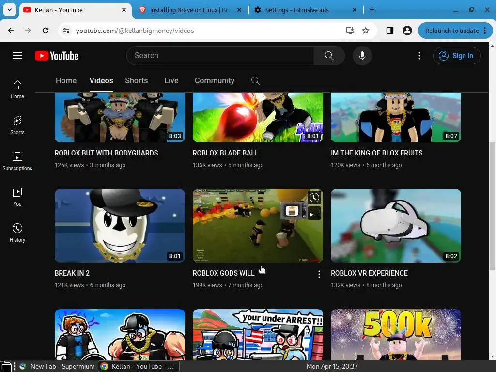The width and height of the screenshot is (496, 372).
Task: Search within channel via magnifier icon
Action: point(255,81)
